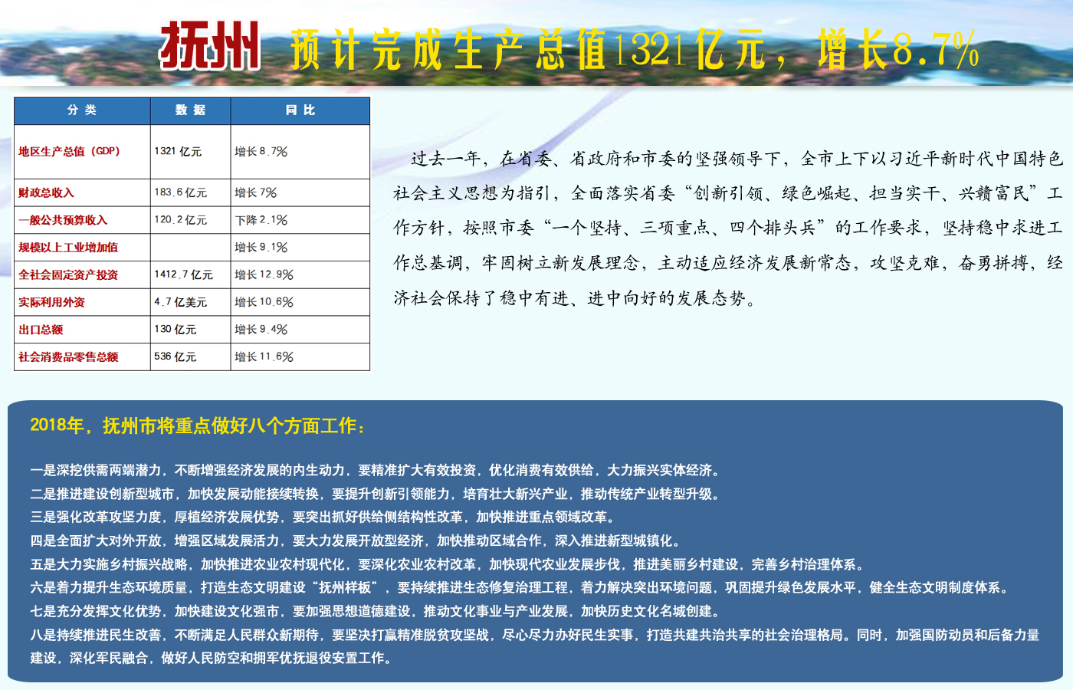The width and height of the screenshot is (1073, 690).
Task: Click the line starting "五是大力实施乡村振兴战略"
Action: (x=448, y=564)
